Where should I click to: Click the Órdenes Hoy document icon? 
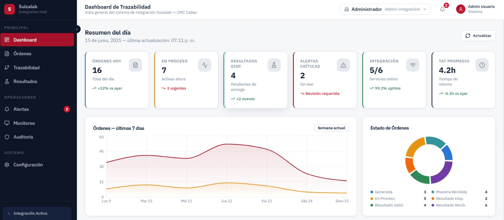tap(135, 65)
